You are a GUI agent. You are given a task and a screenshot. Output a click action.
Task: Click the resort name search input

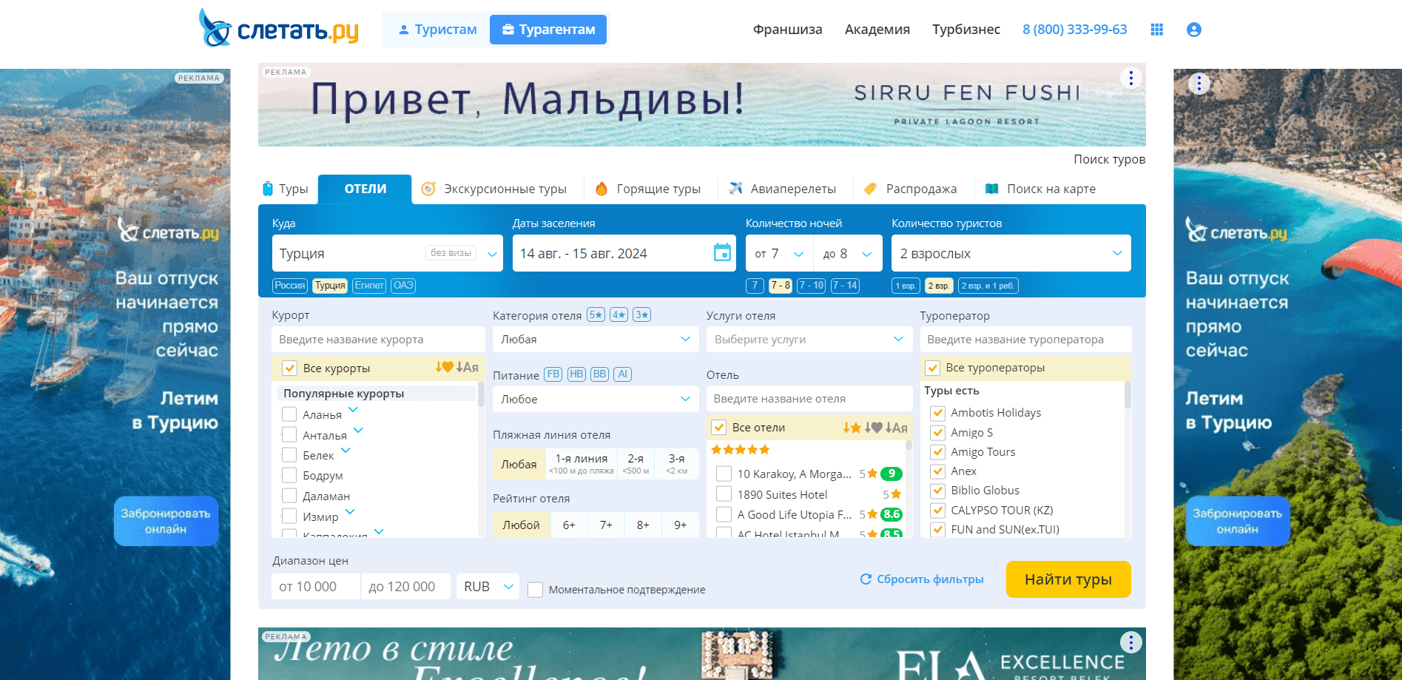(378, 339)
